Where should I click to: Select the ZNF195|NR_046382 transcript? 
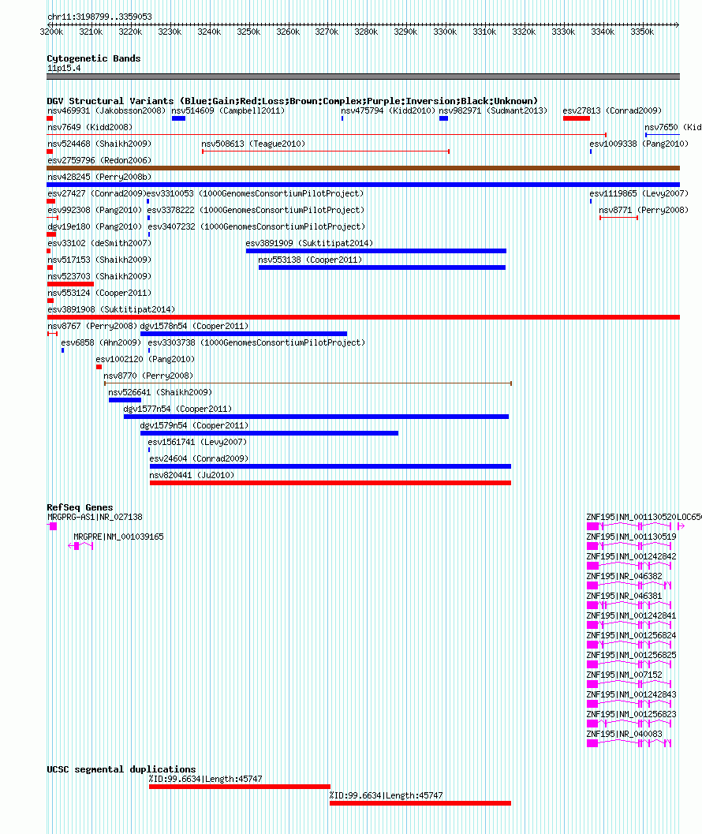(629, 585)
